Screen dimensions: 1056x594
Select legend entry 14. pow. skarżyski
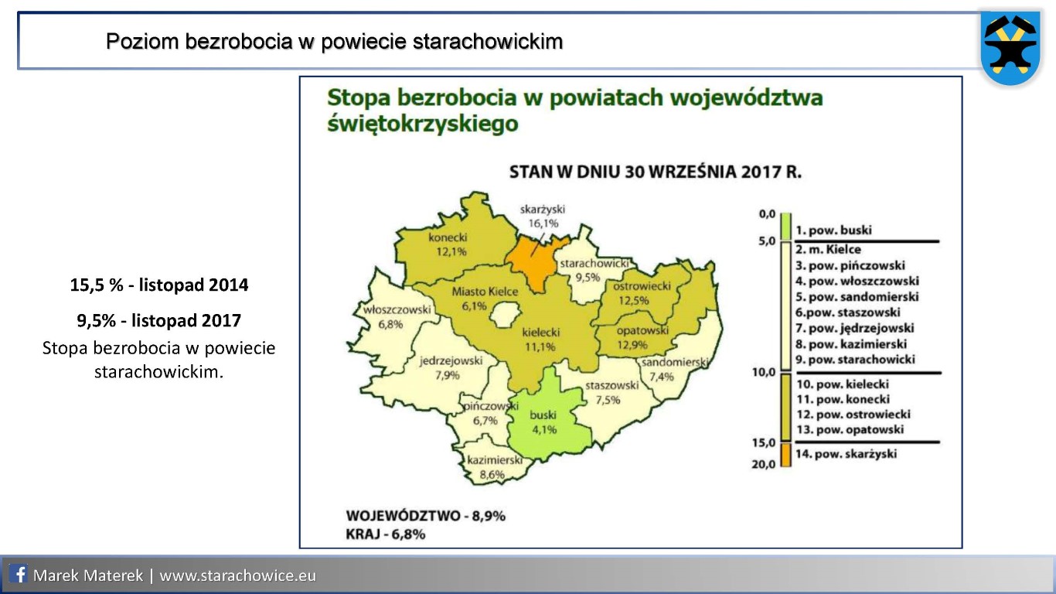(846, 454)
